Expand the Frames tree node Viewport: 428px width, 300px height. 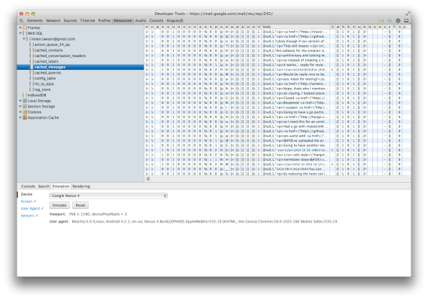pyautogui.click(x=20, y=28)
